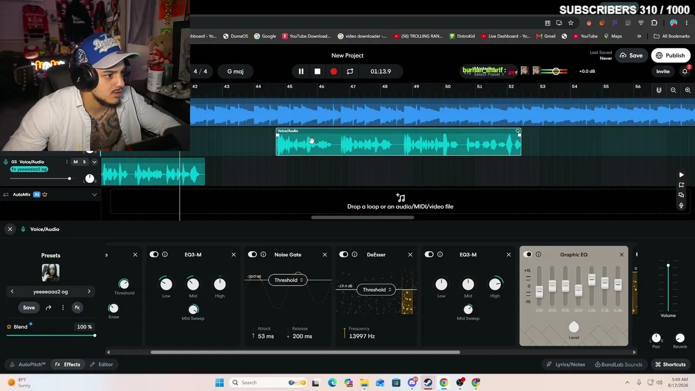Show info for the Graphic EQ effect
The height and width of the screenshot is (391, 695).
(x=539, y=254)
